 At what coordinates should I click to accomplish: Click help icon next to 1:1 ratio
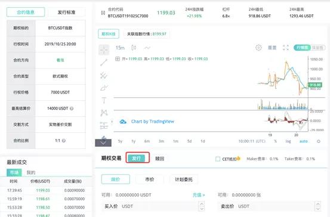coord(64,141)
